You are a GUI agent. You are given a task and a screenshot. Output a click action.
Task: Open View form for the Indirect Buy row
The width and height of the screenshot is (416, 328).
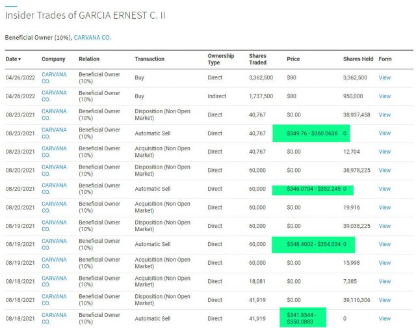pos(385,96)
